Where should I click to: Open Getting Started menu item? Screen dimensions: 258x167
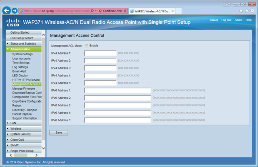pos(24,32)
